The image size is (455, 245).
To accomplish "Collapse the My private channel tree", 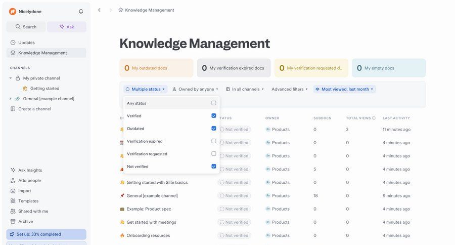I will coord(11,78).
